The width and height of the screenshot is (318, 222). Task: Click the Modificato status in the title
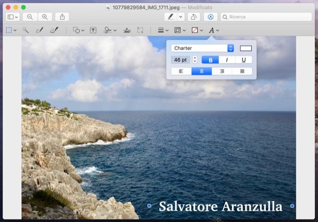coord(200,8)
